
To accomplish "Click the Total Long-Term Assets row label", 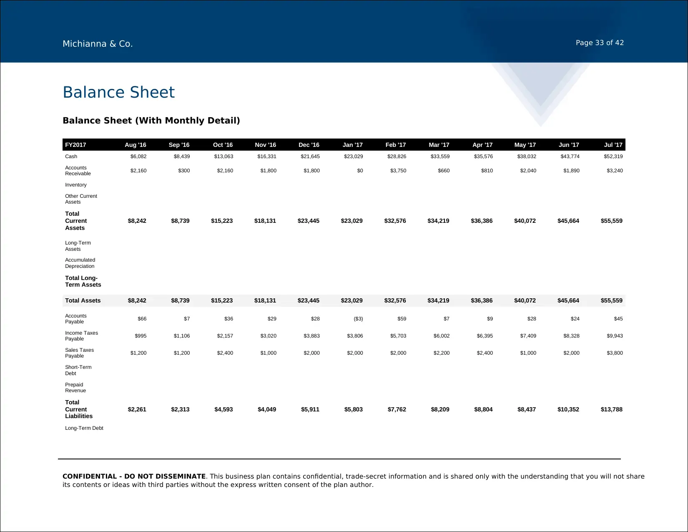I will [x=83, y=281].
